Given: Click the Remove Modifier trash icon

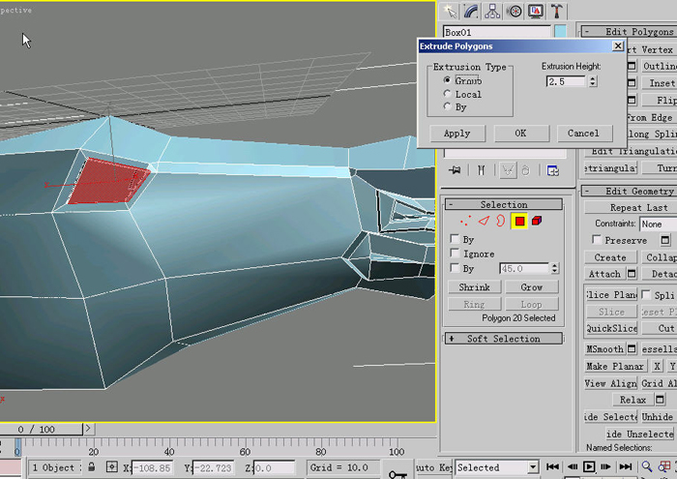Looking at the screenshot, I should click(525, 170).
